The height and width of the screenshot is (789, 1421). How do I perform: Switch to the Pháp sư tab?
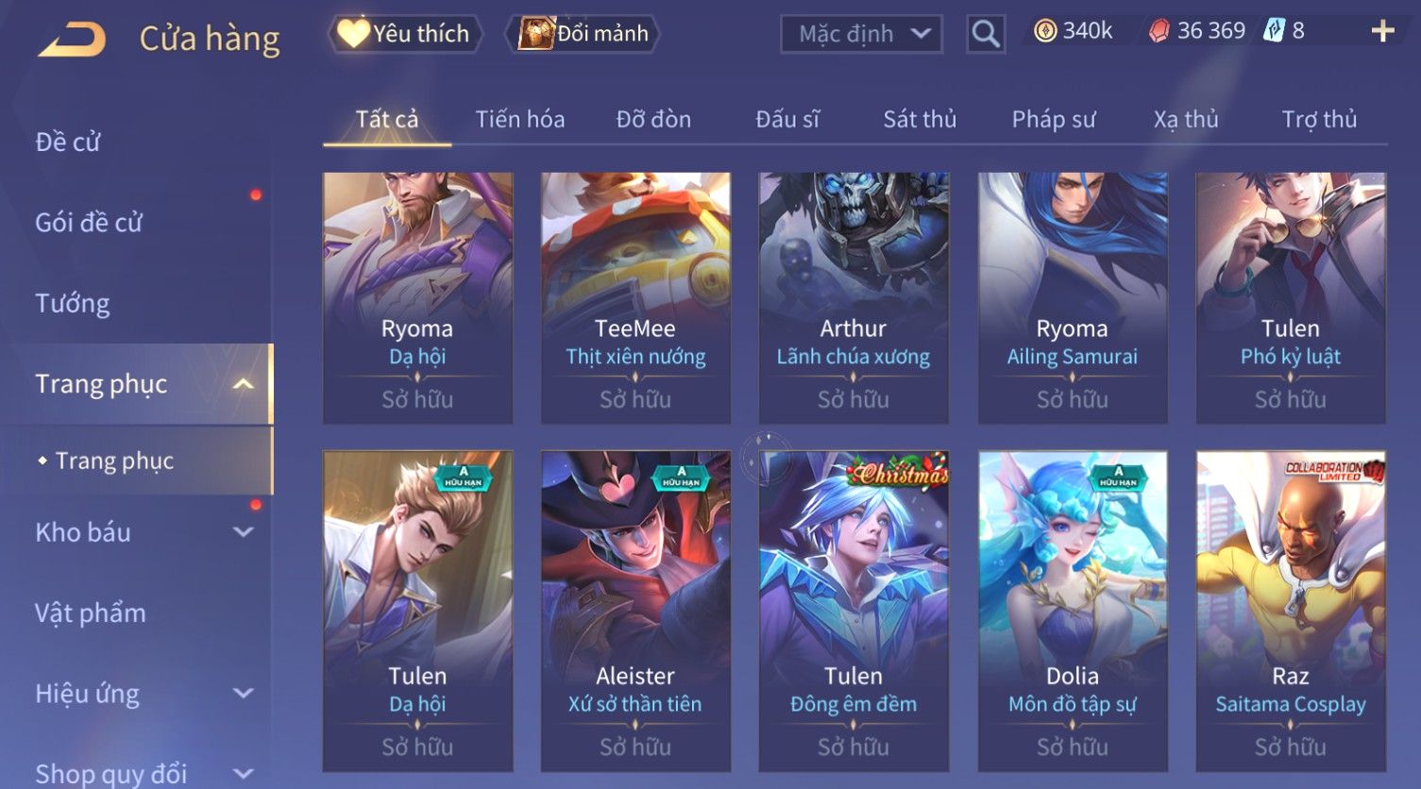point(1054,120)
